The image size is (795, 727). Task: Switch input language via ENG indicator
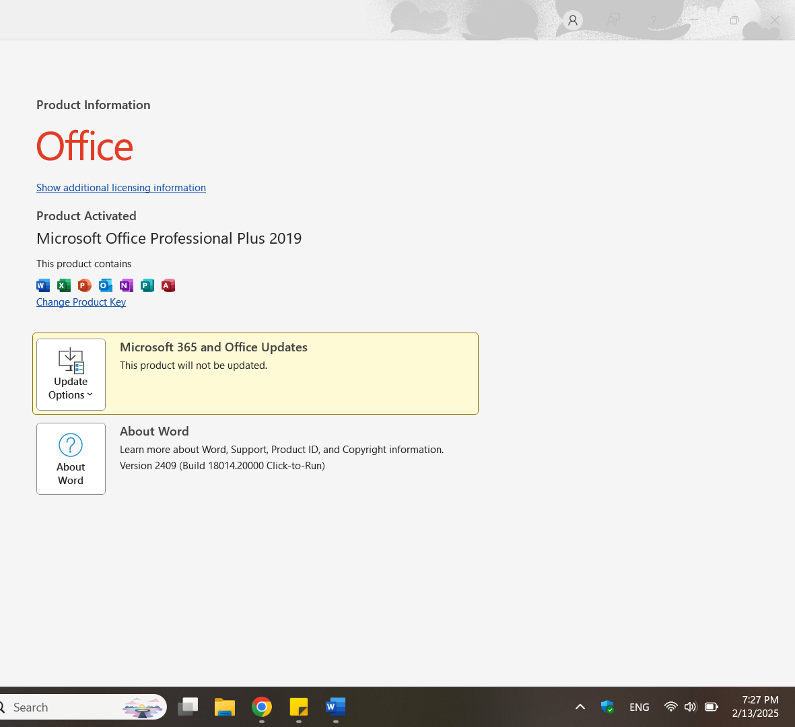(x=640, y=707)
